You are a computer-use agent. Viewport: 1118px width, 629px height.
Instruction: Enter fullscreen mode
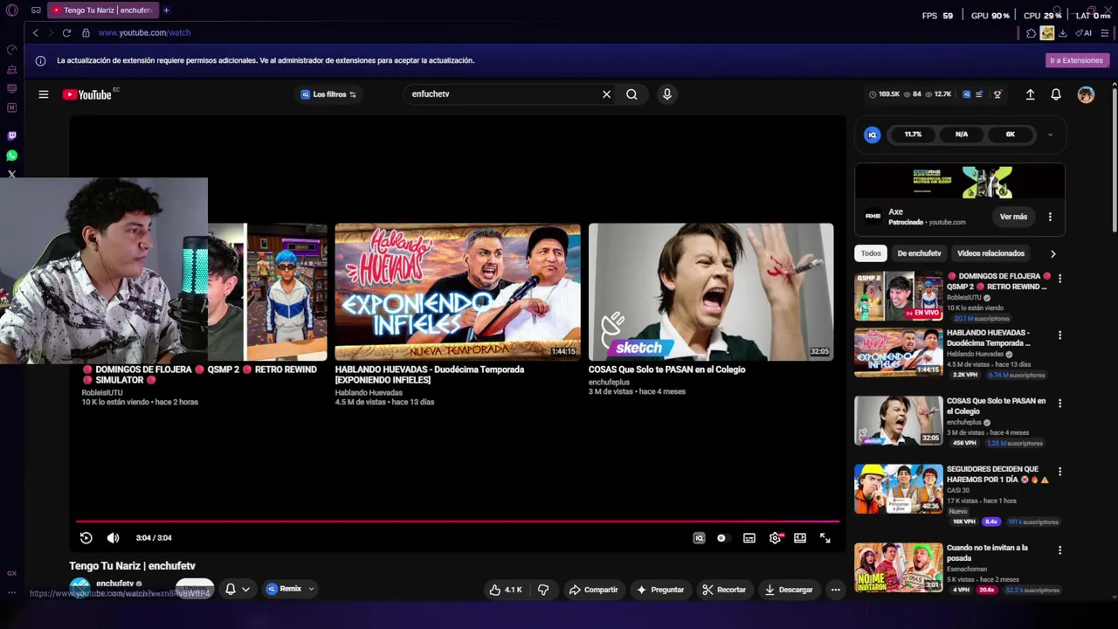click(825, 538)
